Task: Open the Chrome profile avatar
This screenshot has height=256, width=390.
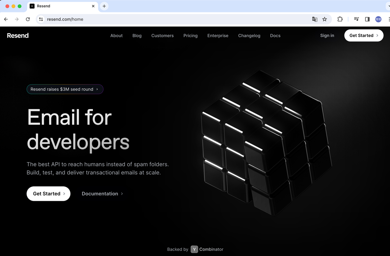Action: [378, 19]
